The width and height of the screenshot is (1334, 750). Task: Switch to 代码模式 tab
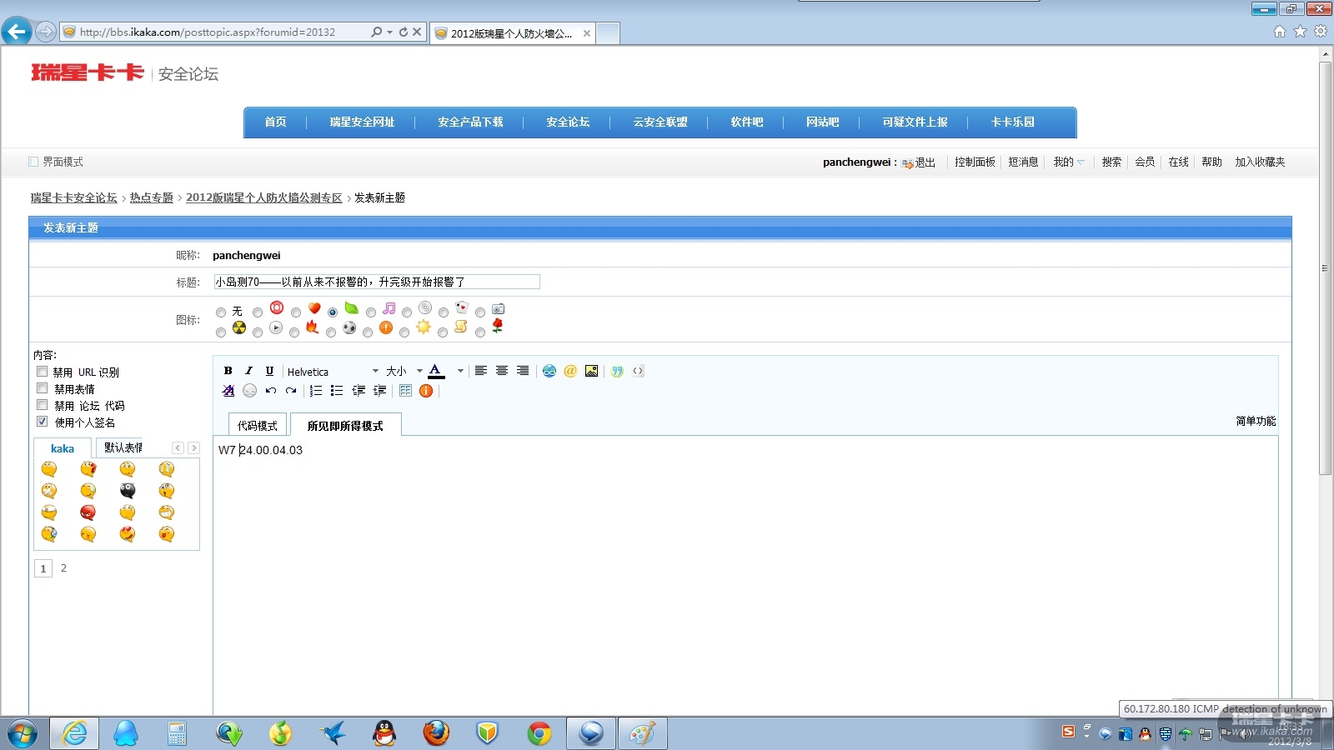click(x=258, y=425)
